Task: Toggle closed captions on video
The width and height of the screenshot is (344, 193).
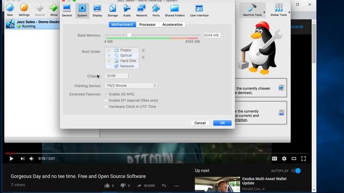Action: point(275,159)
